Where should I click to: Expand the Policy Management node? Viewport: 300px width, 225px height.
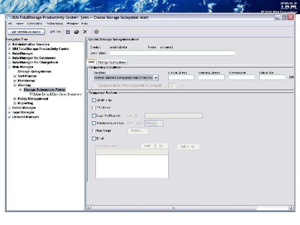point(15,99)
